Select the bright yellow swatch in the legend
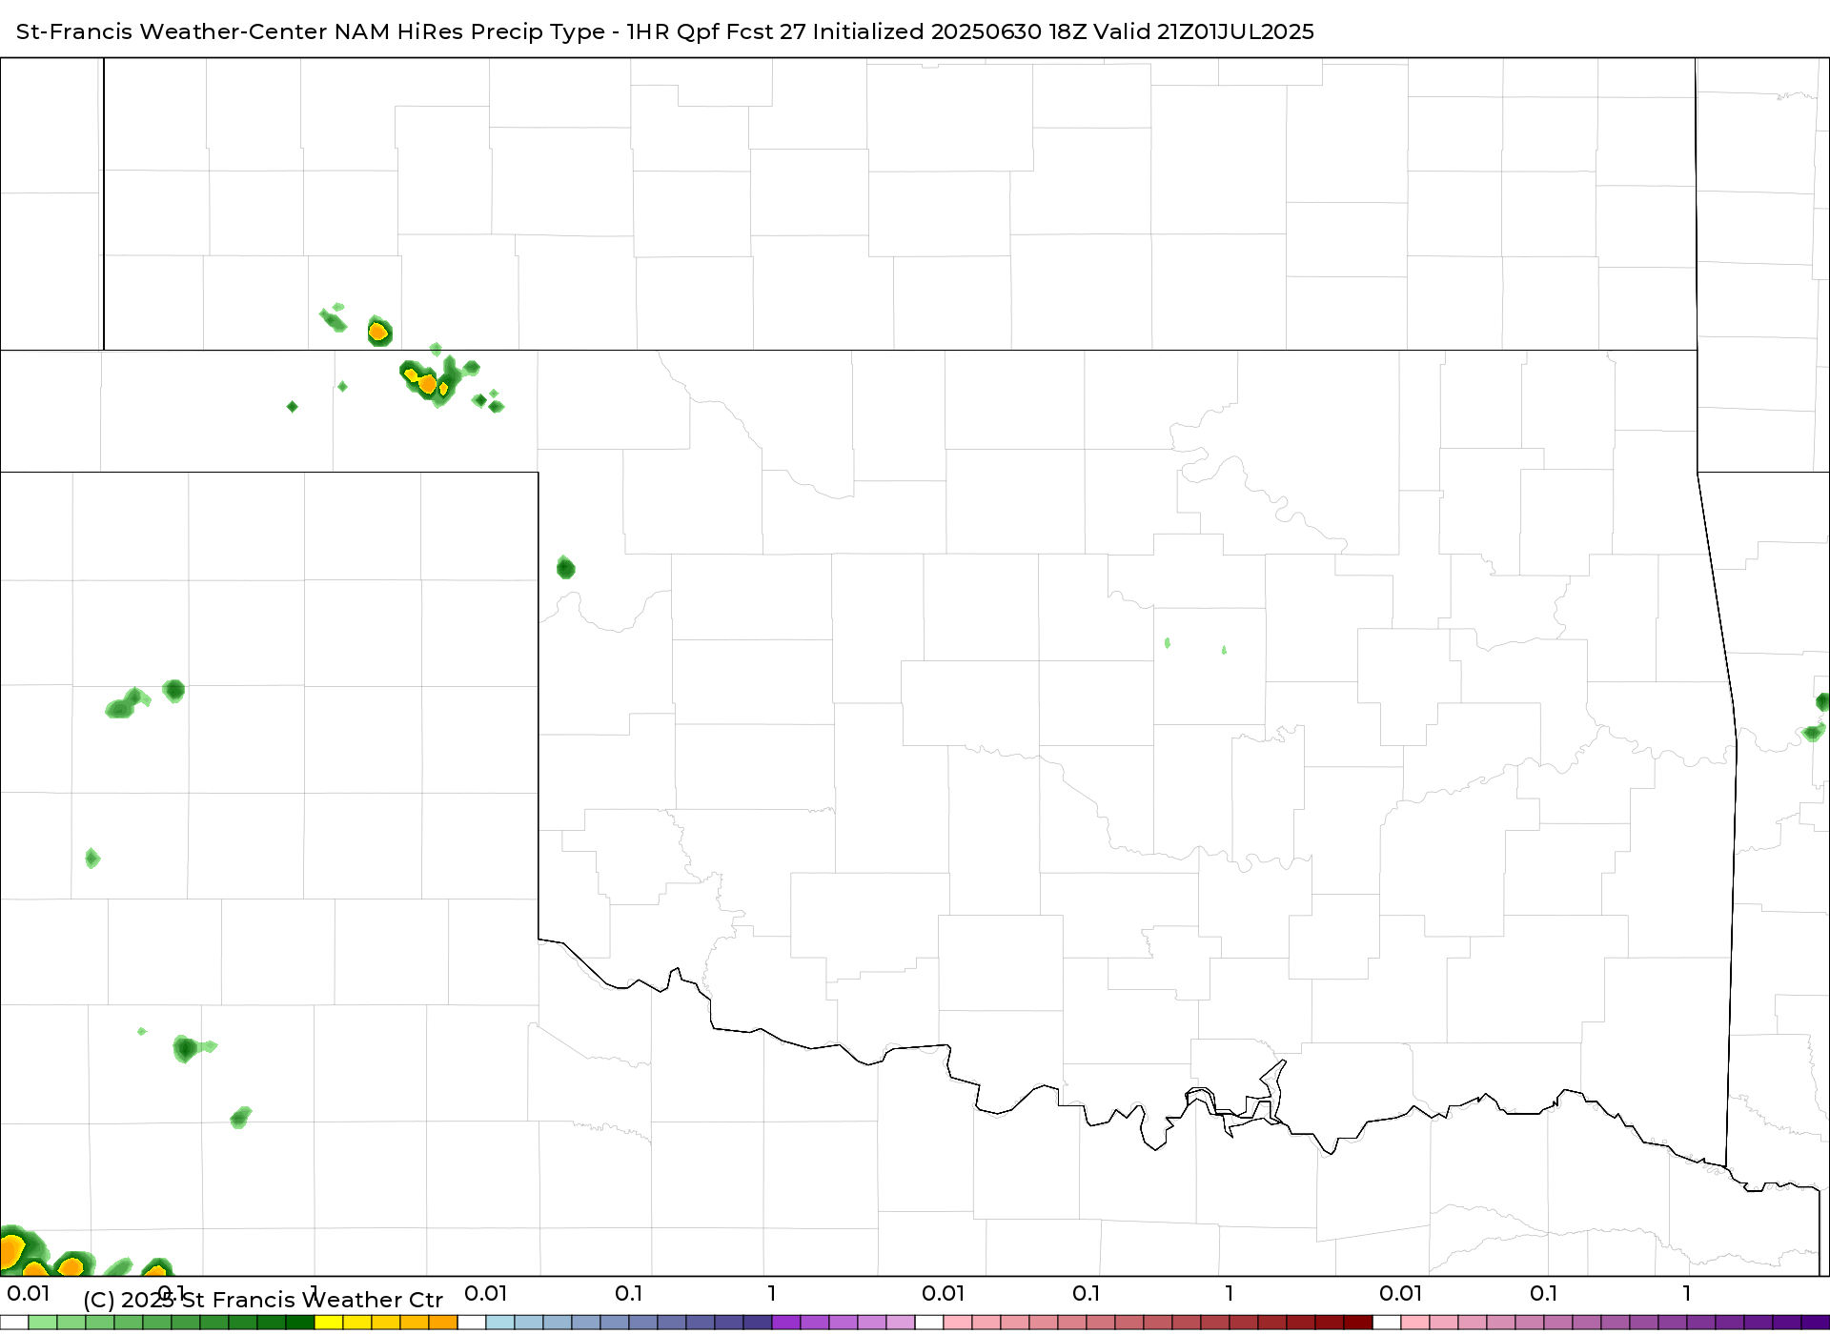The height and width of the screenshot is (1334, 1830). click(x=329, y=1323)
